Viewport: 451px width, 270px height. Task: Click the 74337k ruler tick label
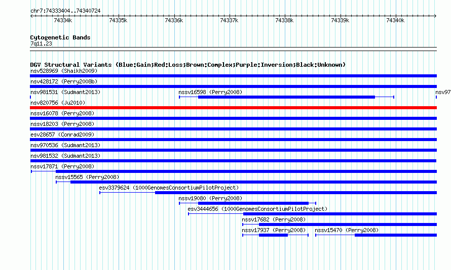229,20
